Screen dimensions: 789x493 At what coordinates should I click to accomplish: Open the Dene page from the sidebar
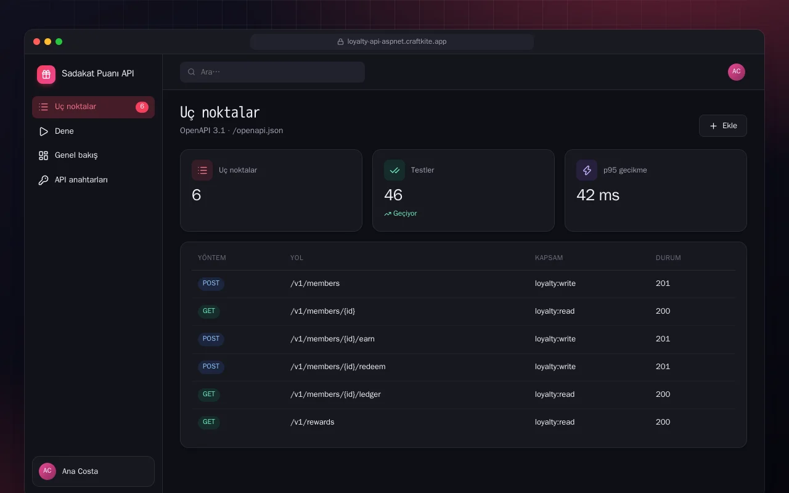[93, 131]
